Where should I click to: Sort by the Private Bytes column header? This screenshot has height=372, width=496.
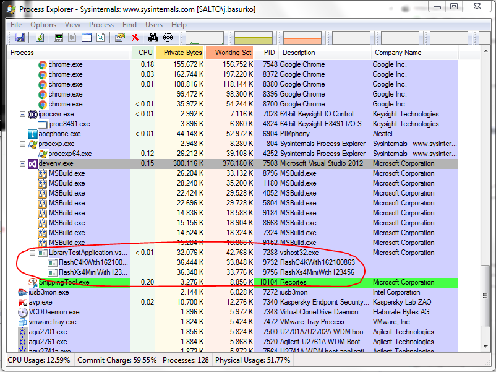(181, 53)
